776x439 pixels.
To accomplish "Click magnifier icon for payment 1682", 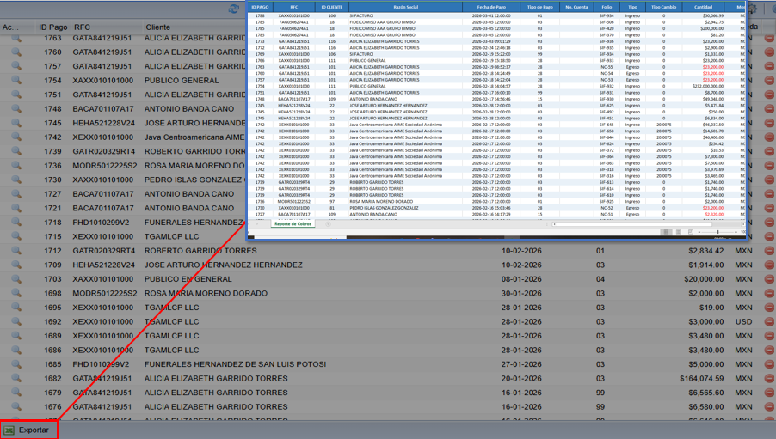I will pos(15,378).
